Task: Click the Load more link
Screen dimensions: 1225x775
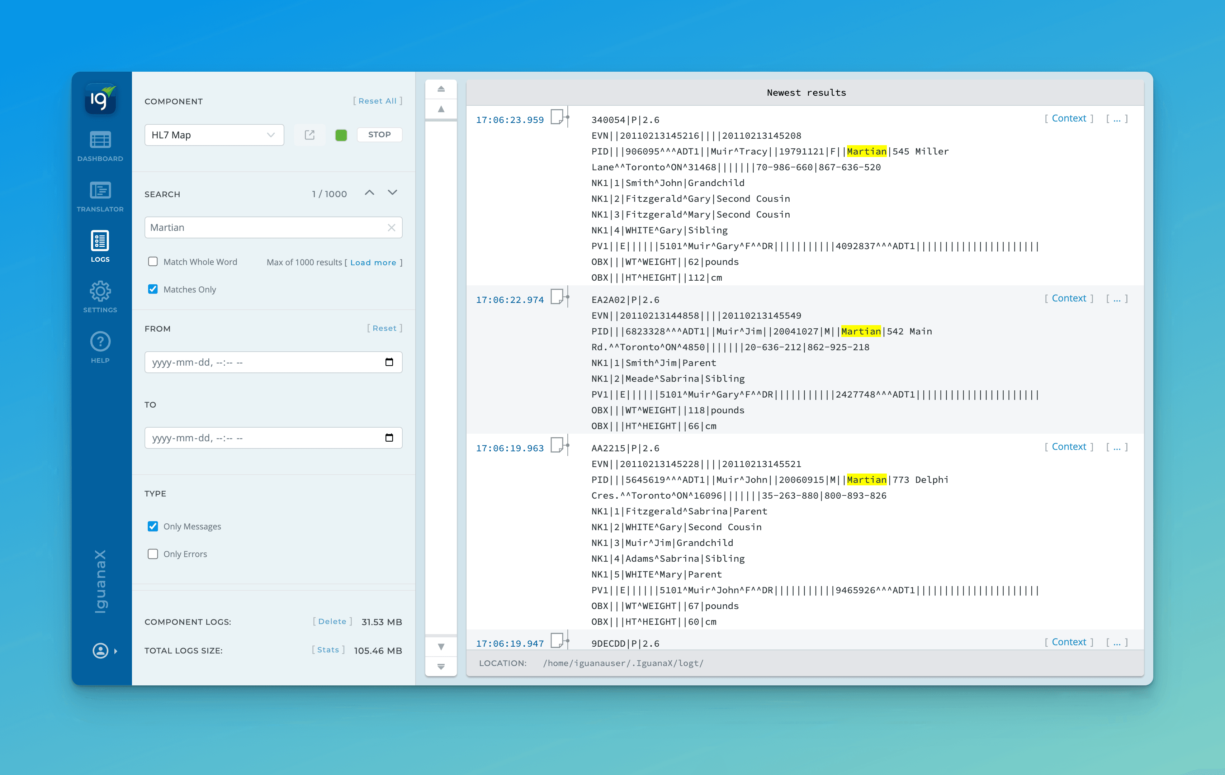Action: (373, 262)
